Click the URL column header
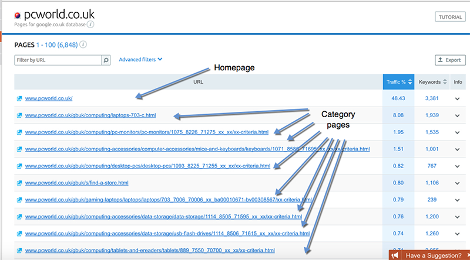This screenshot has height=260, width=470. (198, 82)
